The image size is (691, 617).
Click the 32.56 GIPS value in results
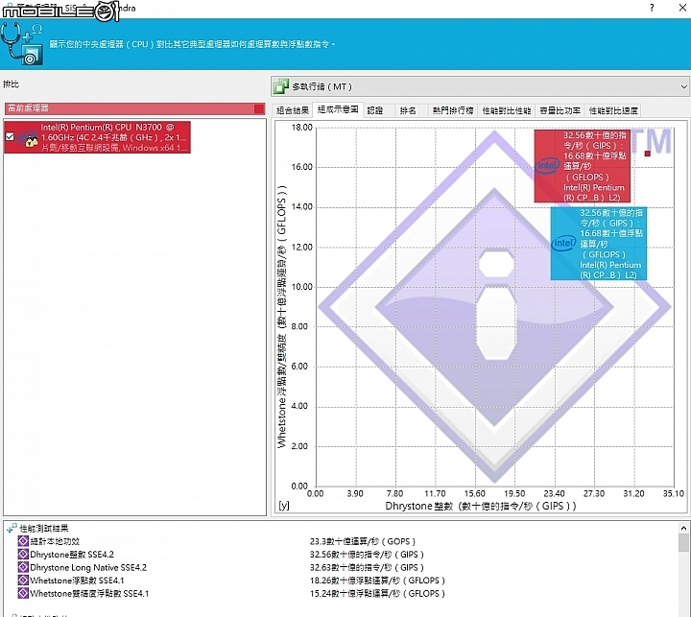tap(367, 554)
